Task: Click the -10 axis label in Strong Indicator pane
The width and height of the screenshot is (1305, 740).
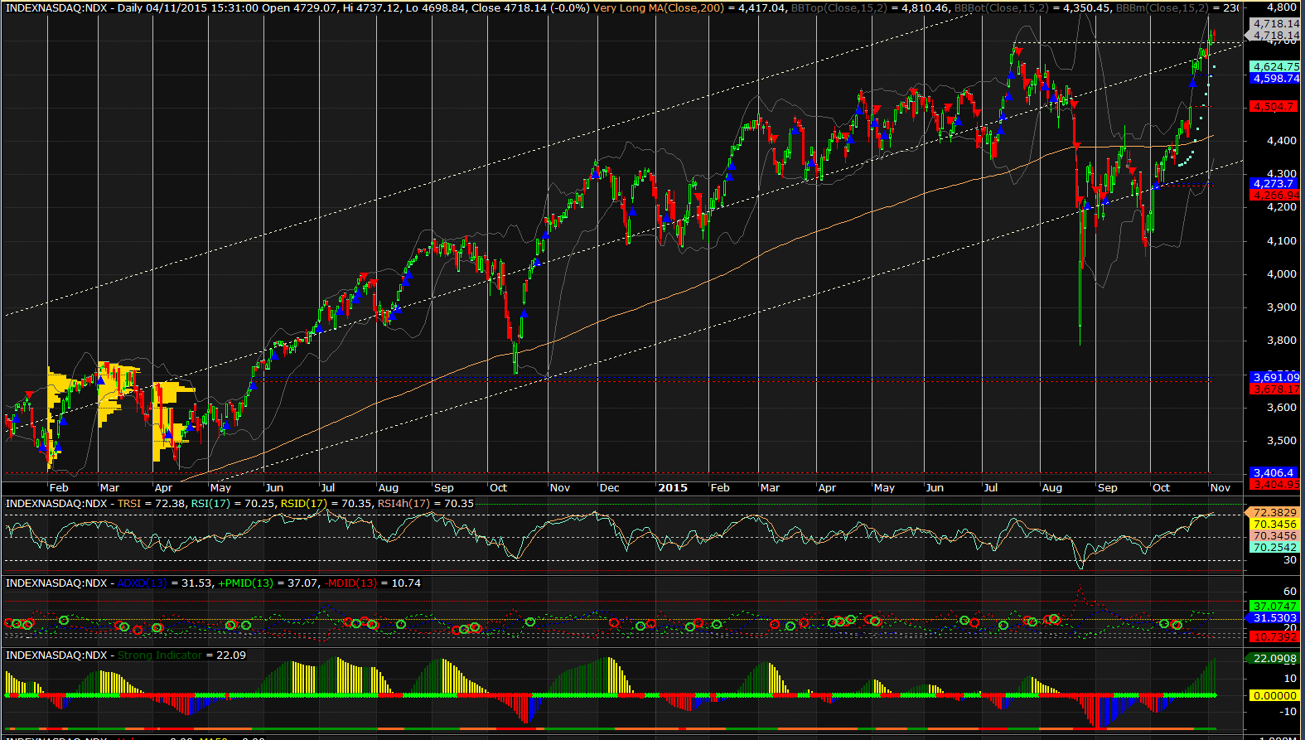Action: point(1289,711)
